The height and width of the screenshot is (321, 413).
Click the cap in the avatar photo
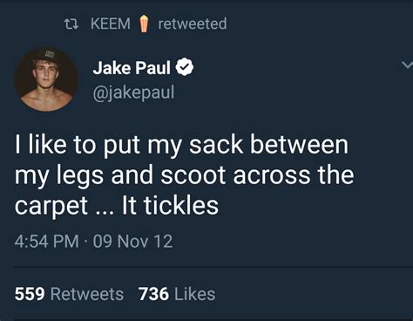click(46, 56)
